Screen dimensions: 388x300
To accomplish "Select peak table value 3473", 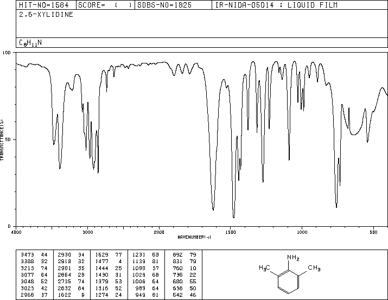I will [x=28, y=255].
